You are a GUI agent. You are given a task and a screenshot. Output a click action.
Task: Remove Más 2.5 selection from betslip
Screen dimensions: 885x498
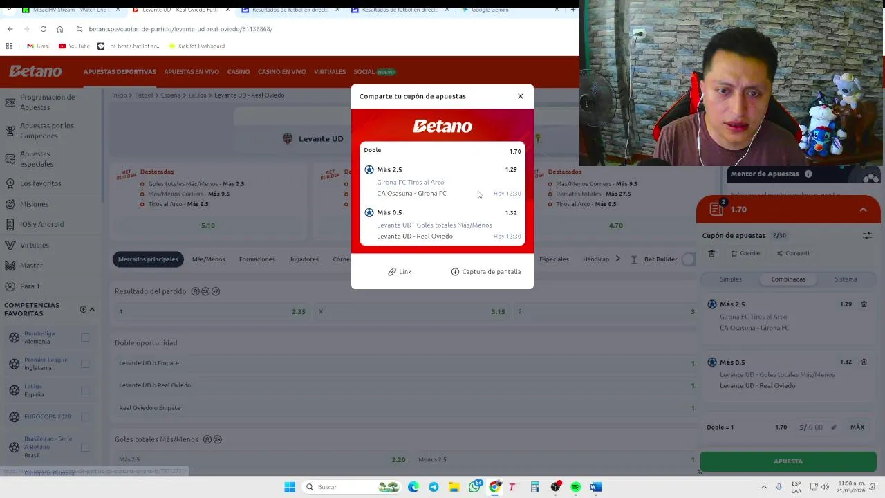864,304
